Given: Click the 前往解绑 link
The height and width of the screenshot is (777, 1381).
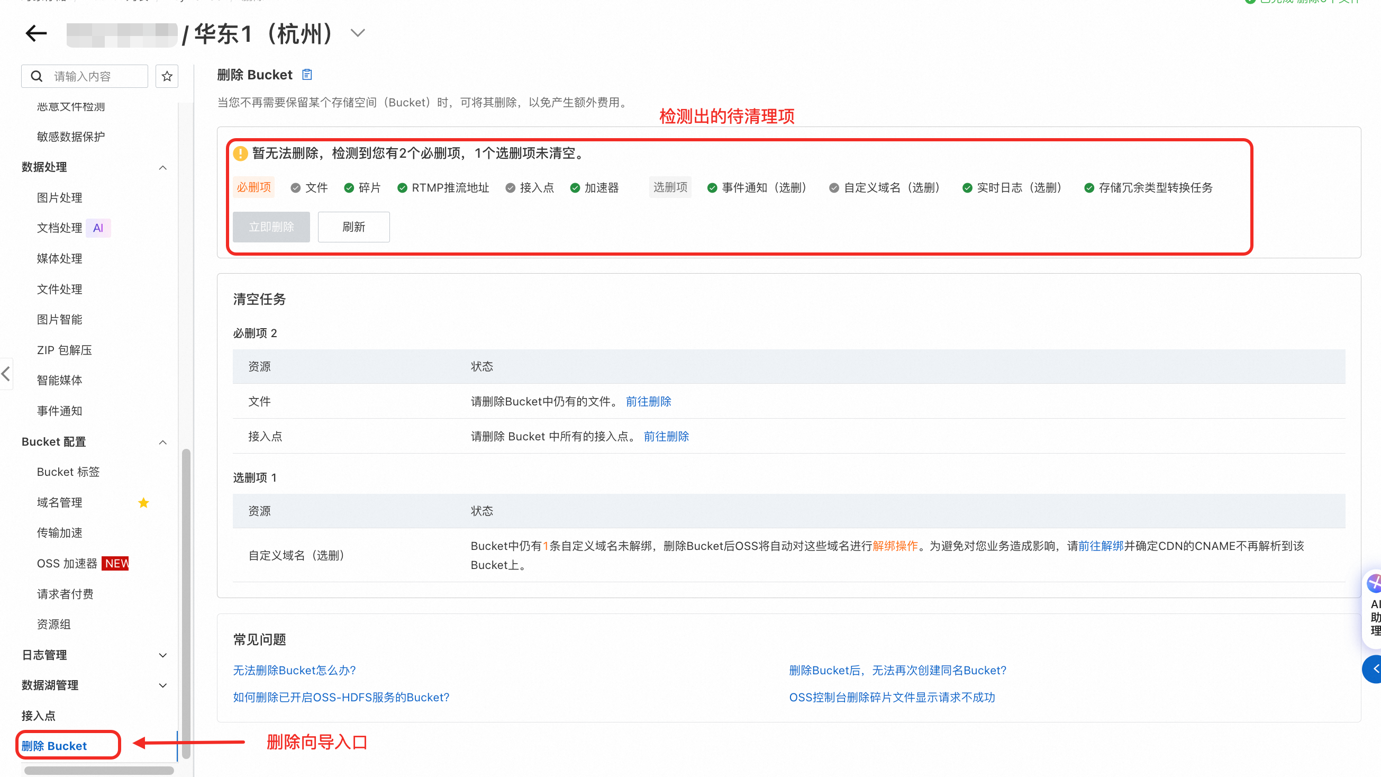Looking at the screenshot, I should coord(1101,546).
